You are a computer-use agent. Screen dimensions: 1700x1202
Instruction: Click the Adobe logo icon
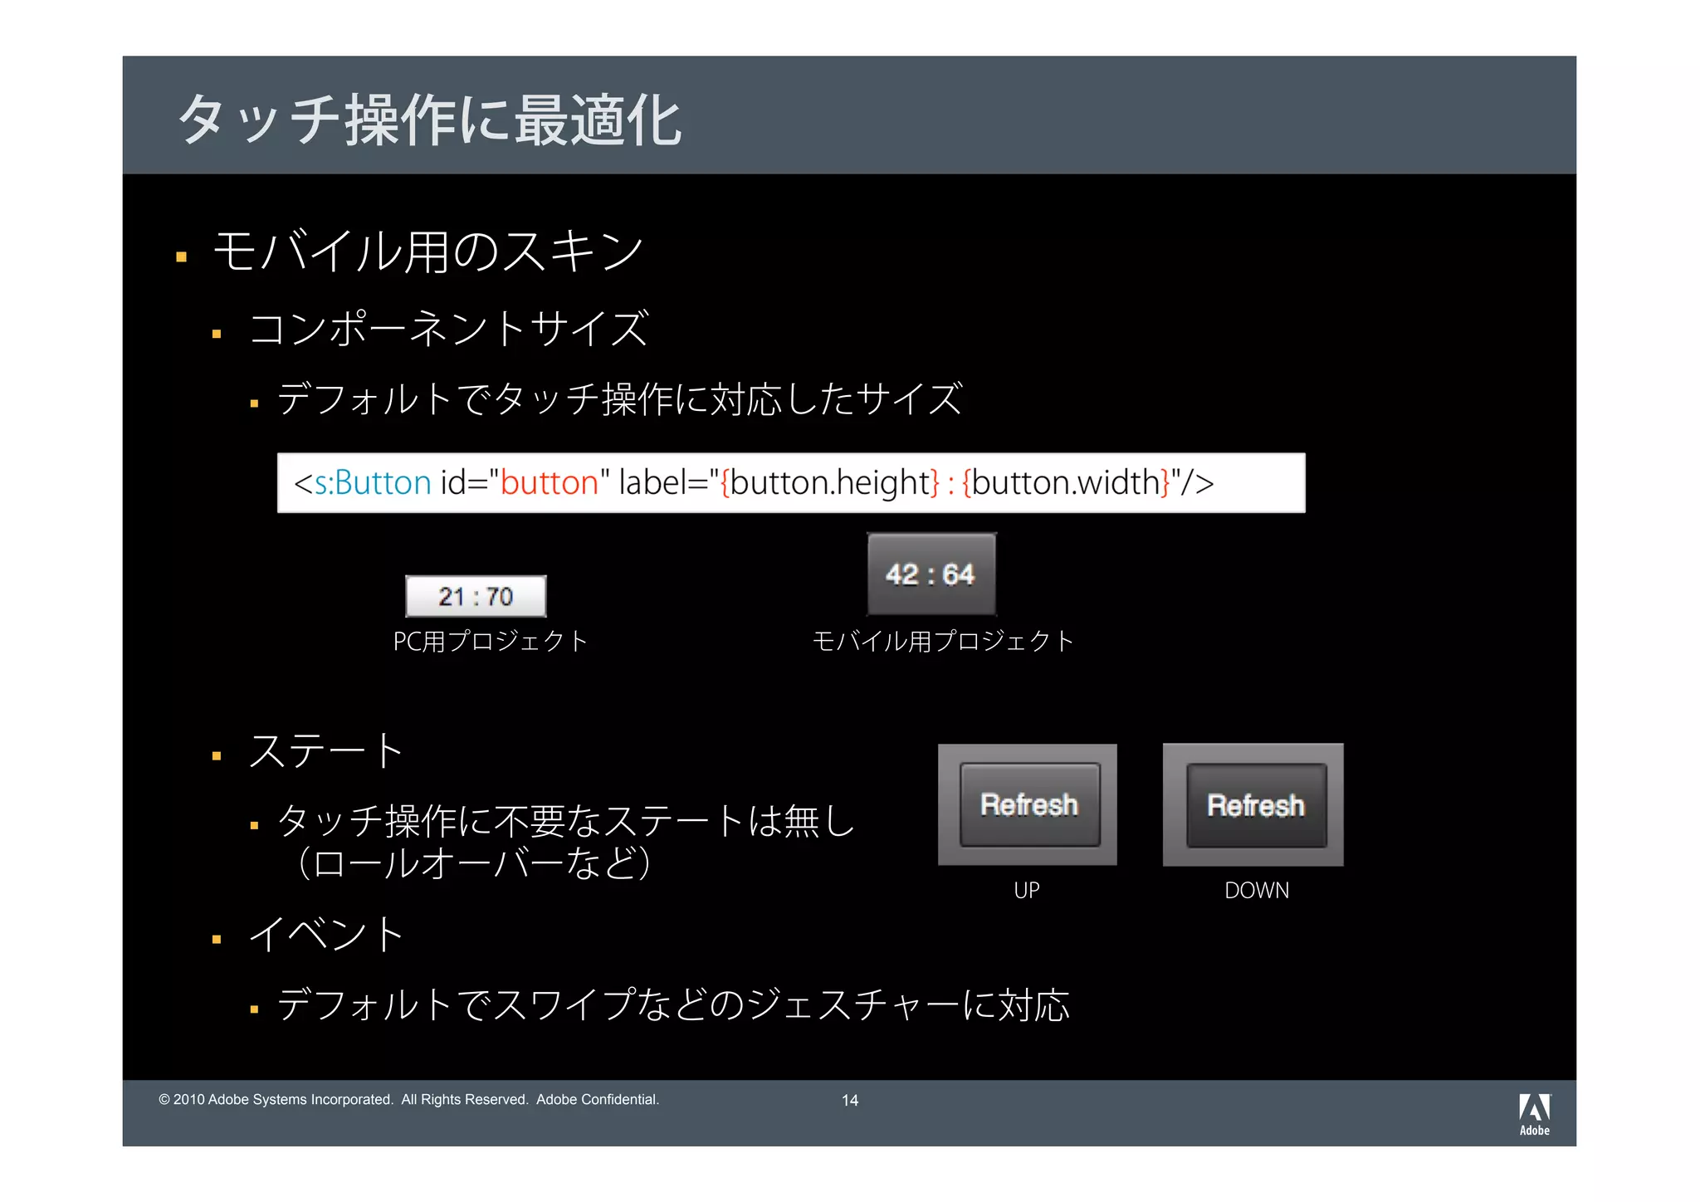(1534, 1113)
